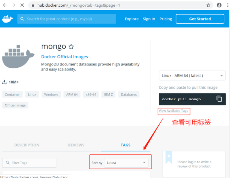This screenshot has height=178, width=230.
Task: Click the download count icon beside 10M+
Action: [x=4, y=82]
